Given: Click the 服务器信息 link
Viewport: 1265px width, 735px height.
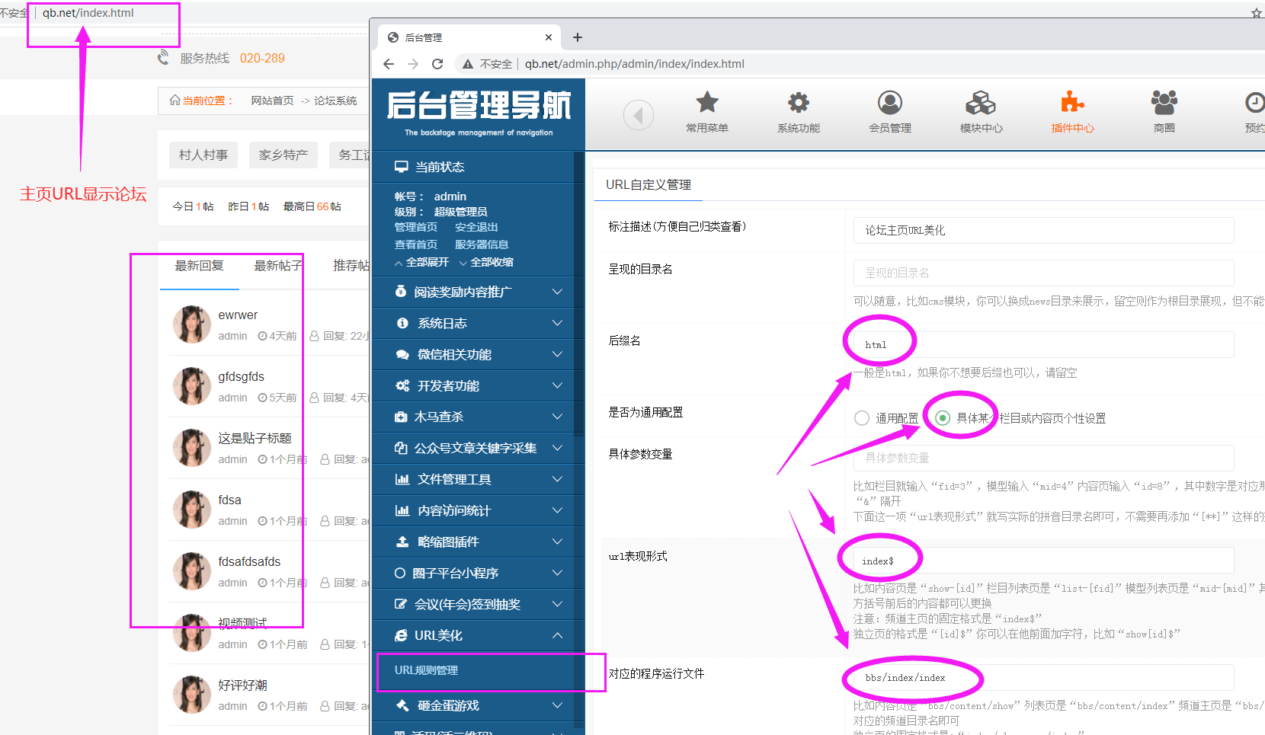Looking at the screenshot, I should pos(481,244).
